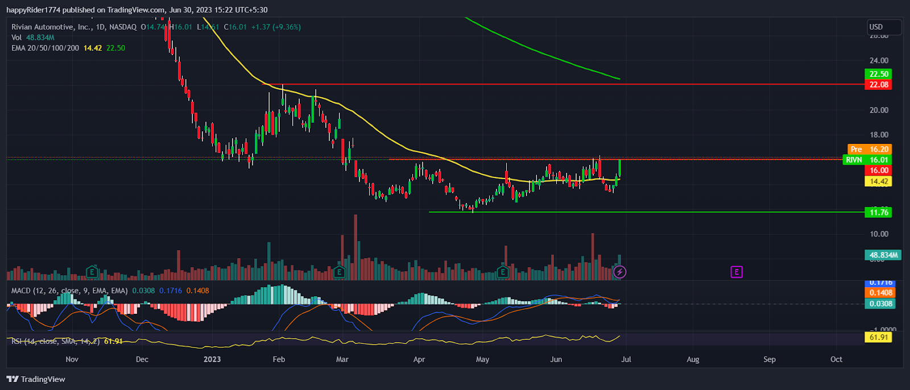Image resolution: width=910 pixels, height=390 pixels.
Task: Click the earnings E marker at start of March
Action: tap(340, 272)
